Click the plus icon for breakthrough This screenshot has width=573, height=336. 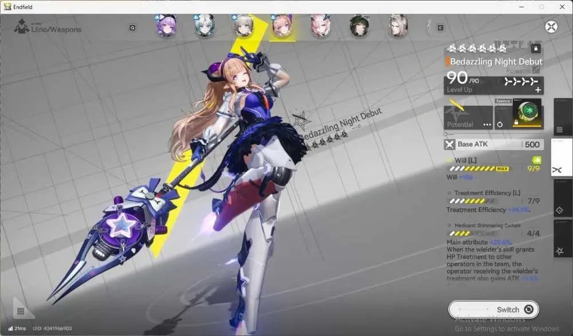(x=538, y=90)
